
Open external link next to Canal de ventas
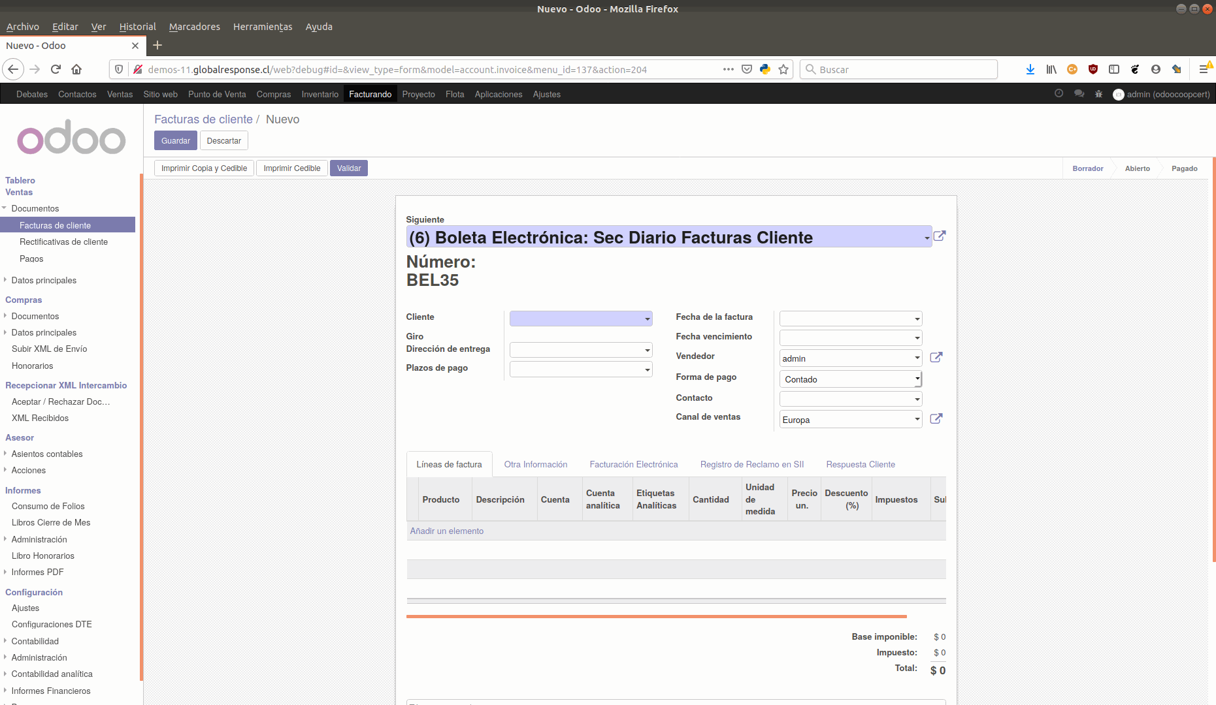936,418
